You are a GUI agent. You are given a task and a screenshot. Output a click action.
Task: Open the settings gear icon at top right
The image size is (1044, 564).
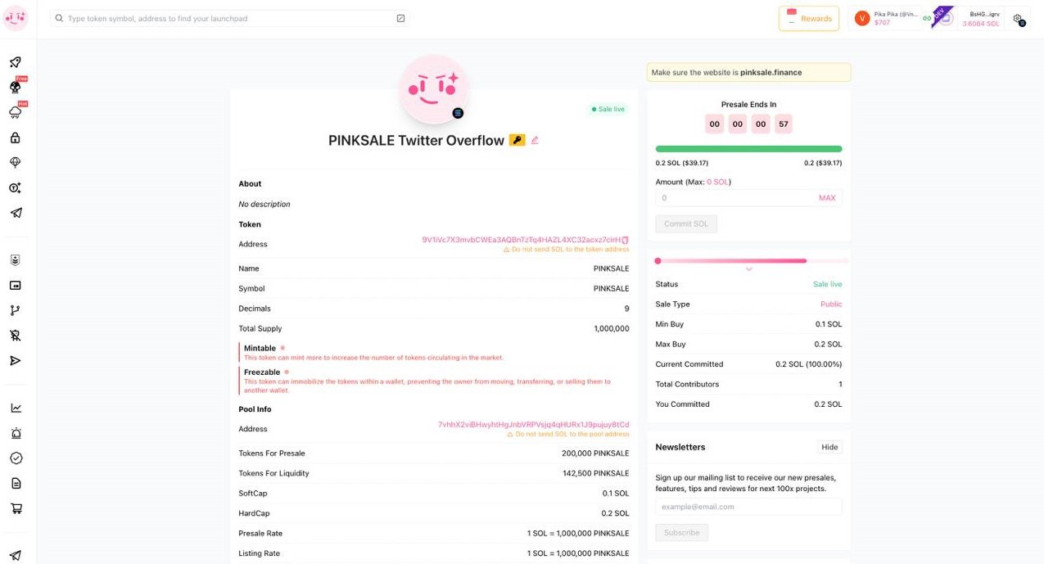pyautogui.click(x=1018, y=19)
